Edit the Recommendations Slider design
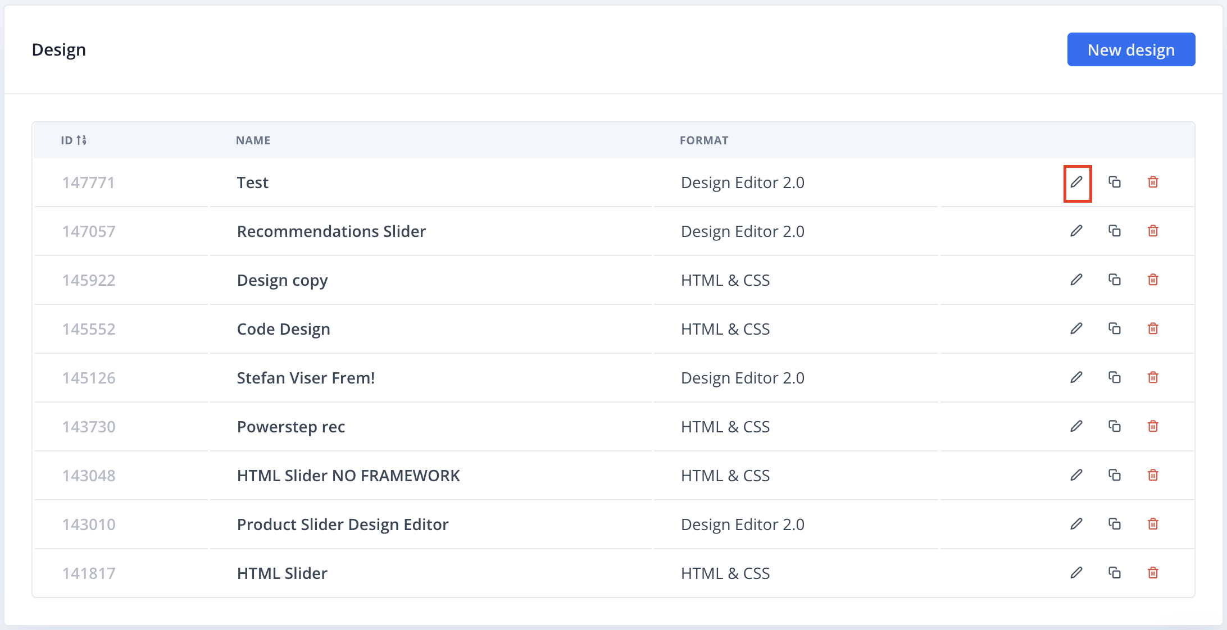The image size is (1227, 630). coord(1076,231)
